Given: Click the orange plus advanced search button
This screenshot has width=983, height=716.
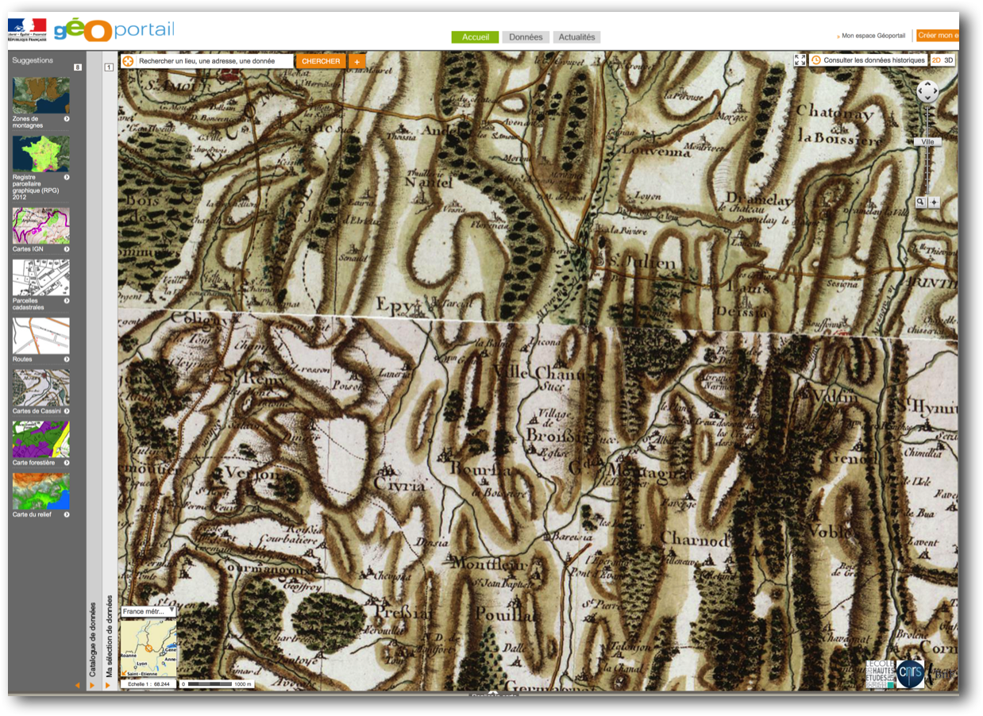Looking at the screenshot, I should coord(357,61).
